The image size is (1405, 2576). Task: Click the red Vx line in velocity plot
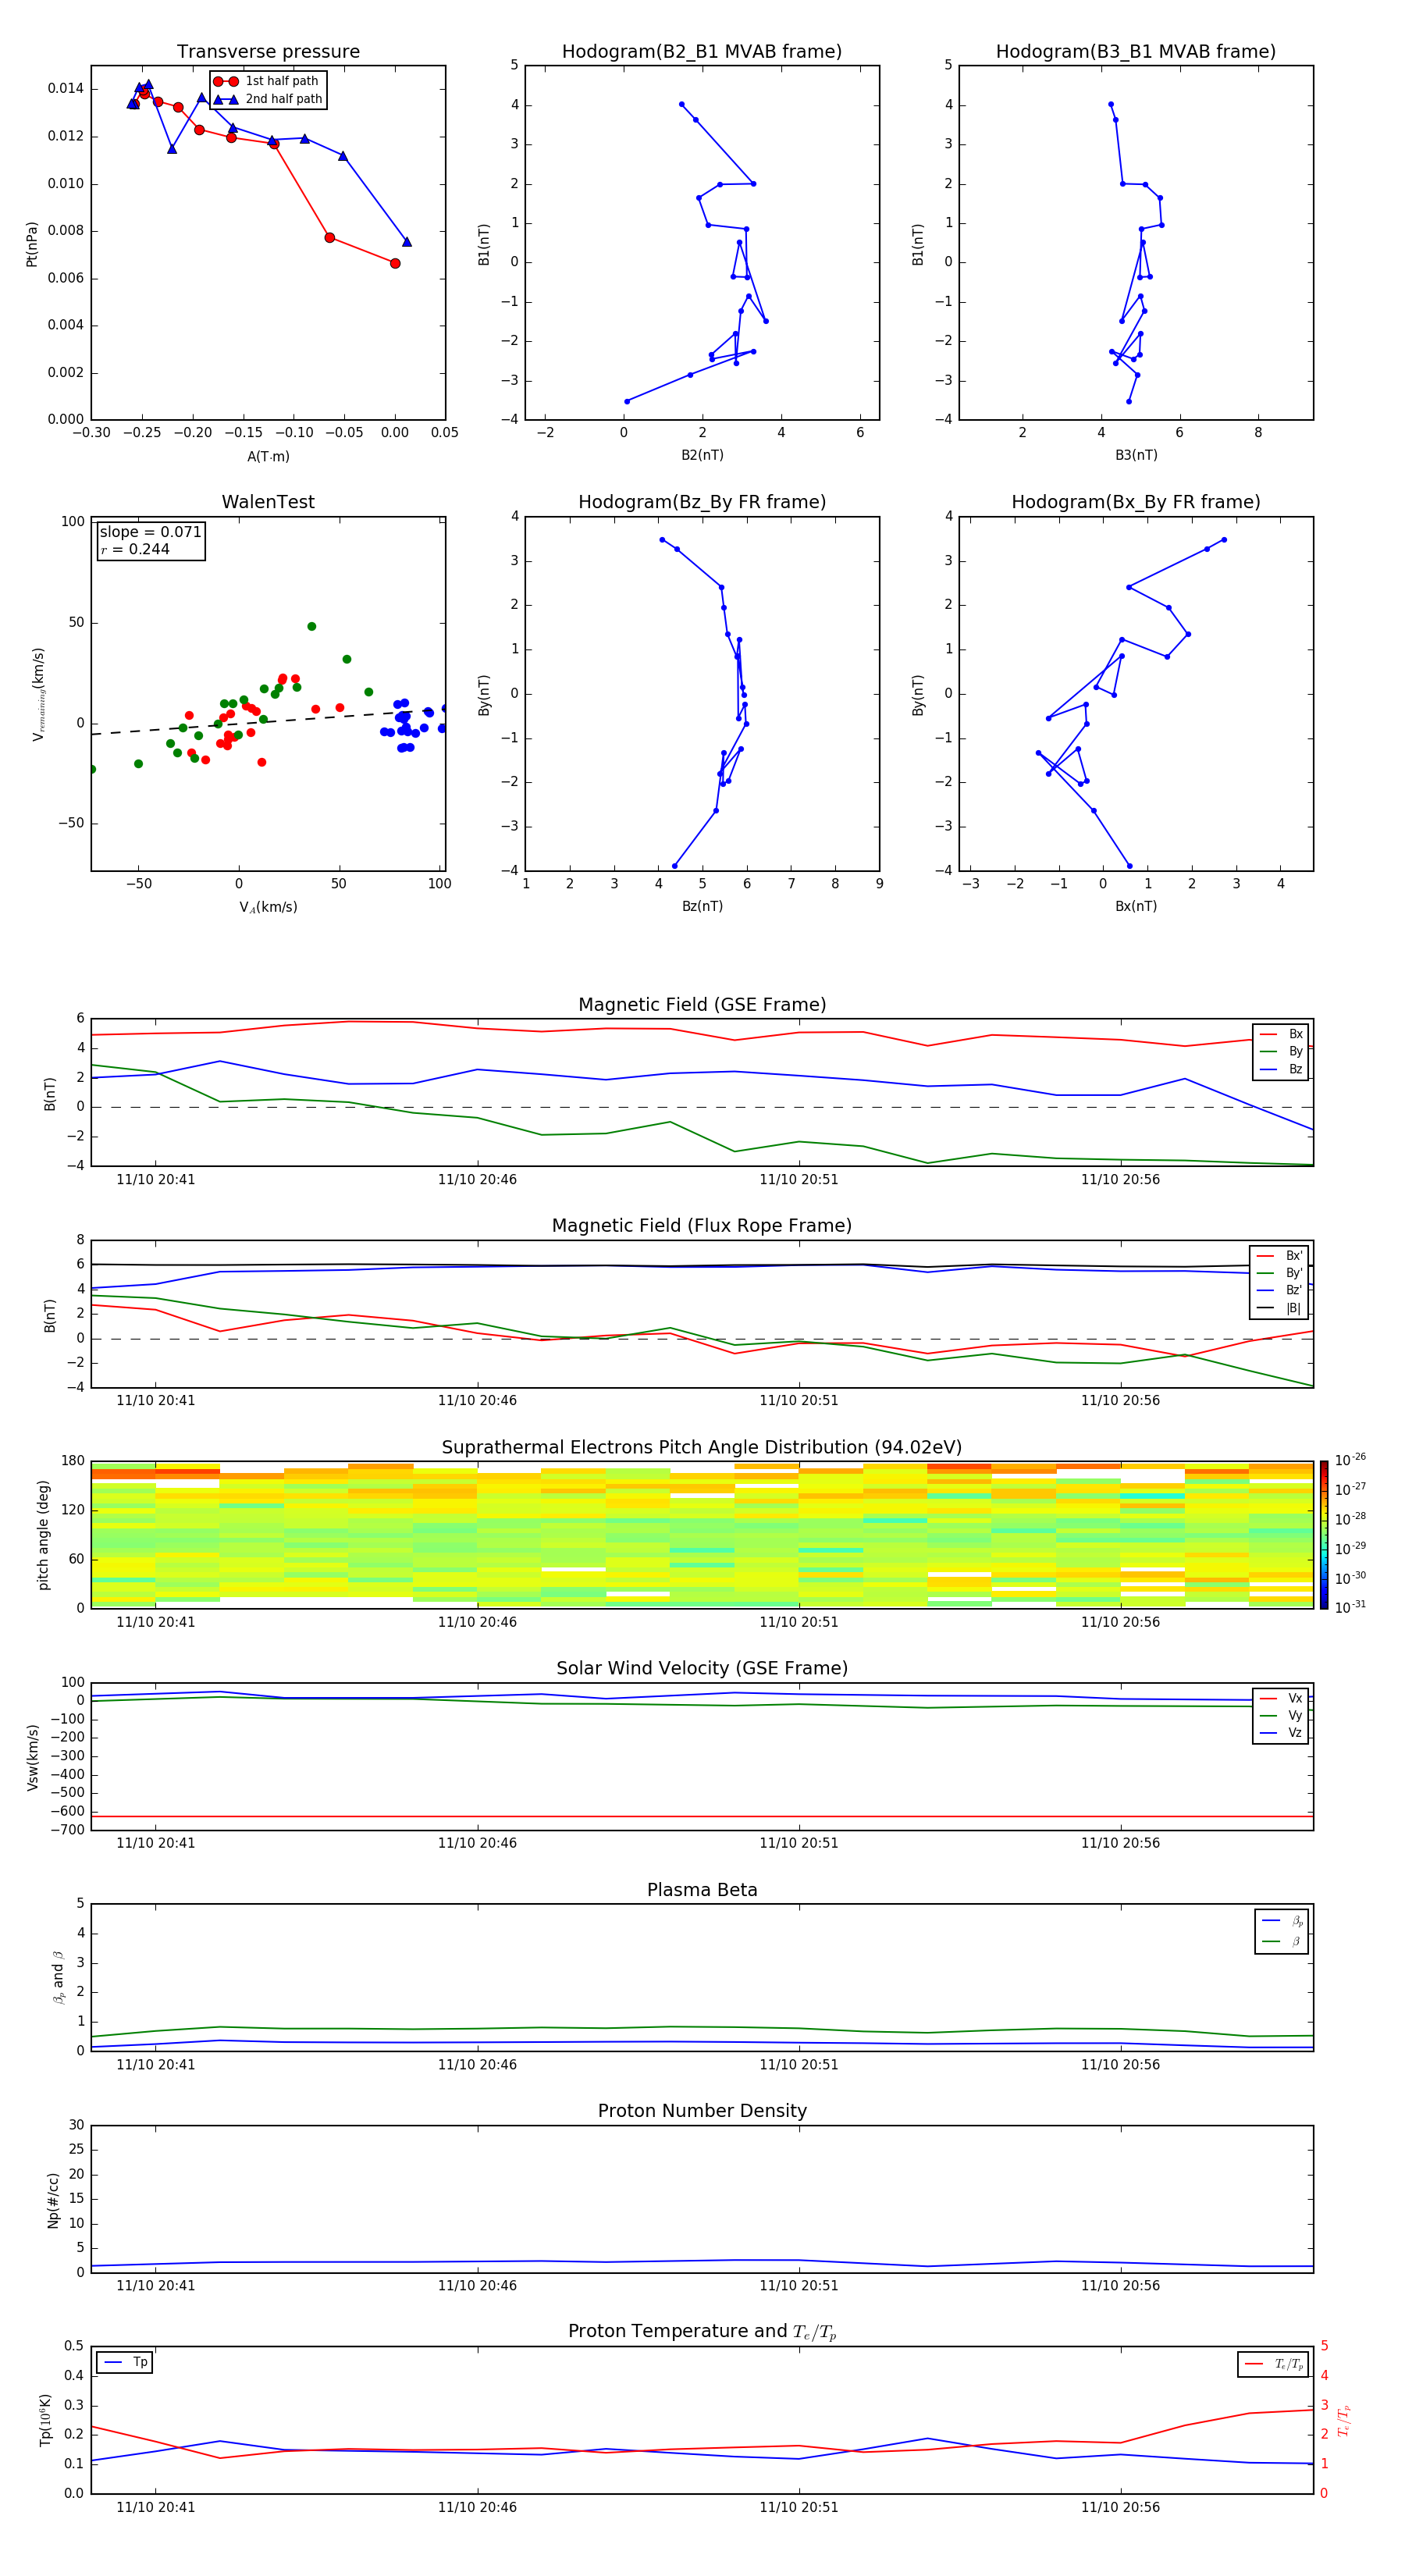[x=702, y=1816]
